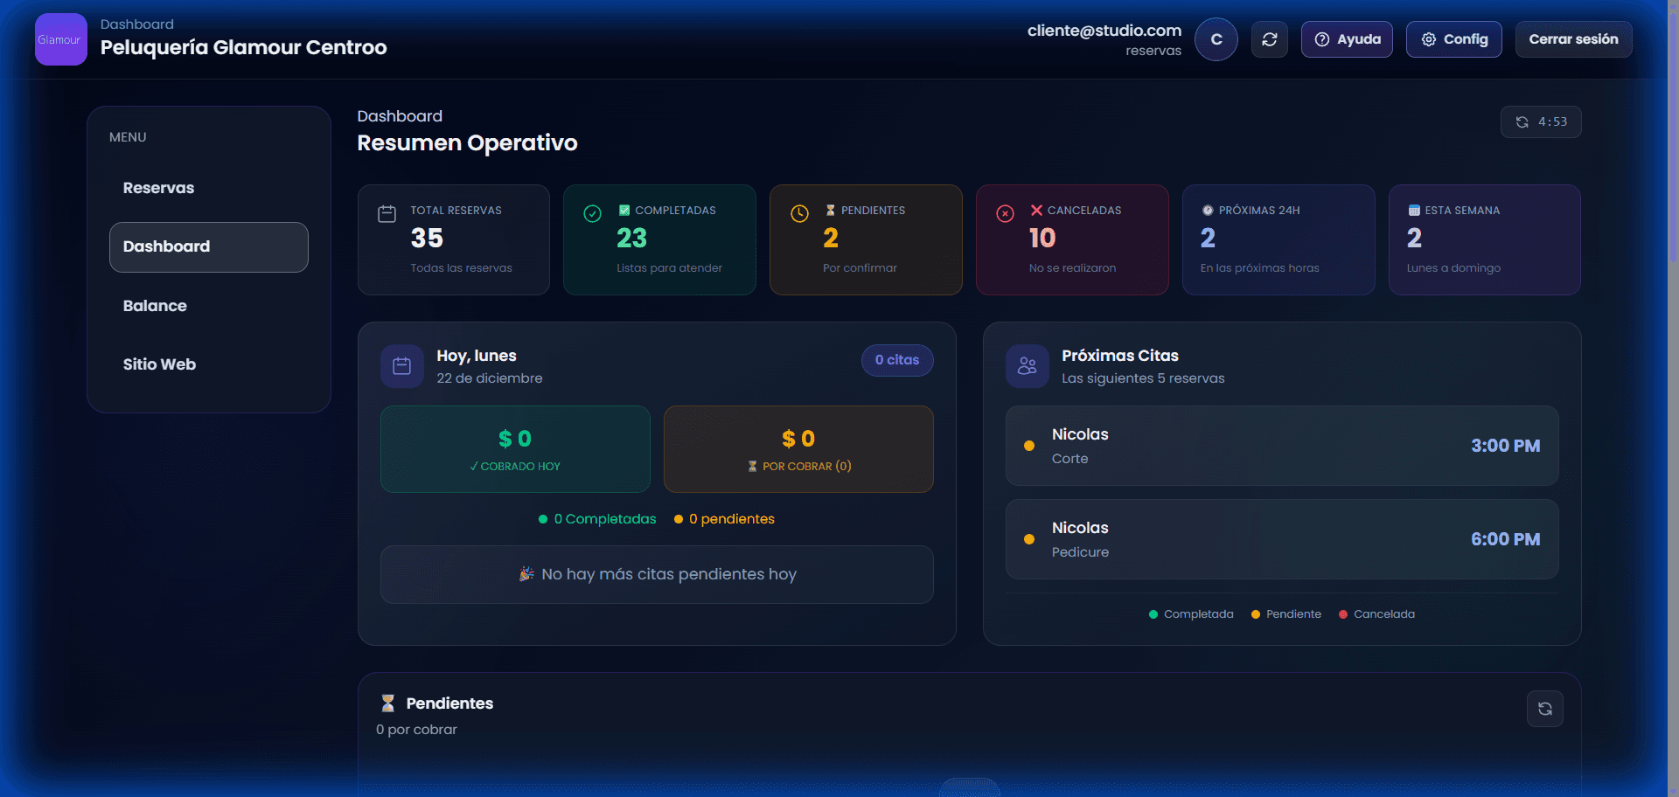1679x797 pixels.
Task: Open the Reservas menu item
Action: [x=158, y=188]
